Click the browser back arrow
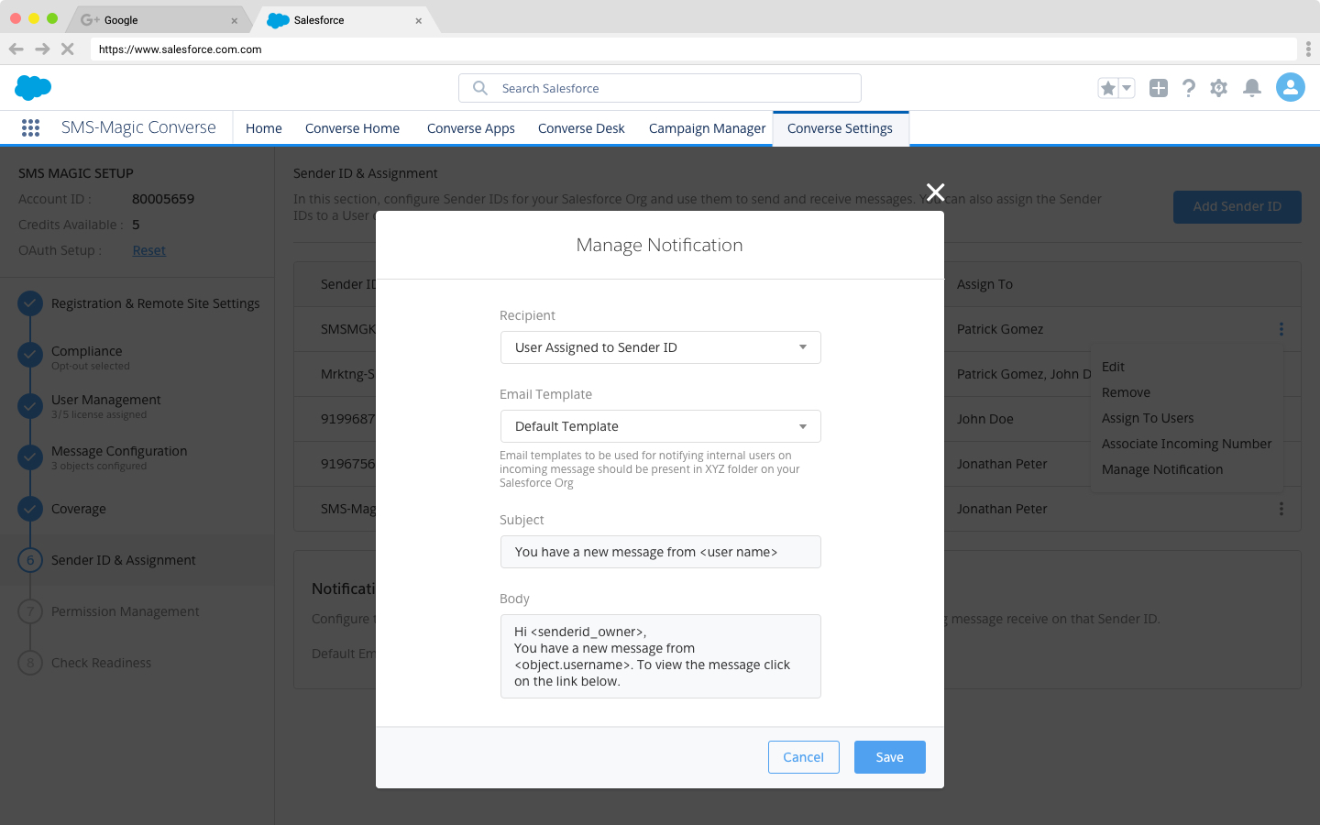Image resolution: width=1320 pixels, height=825 pixels. (16, 49)
